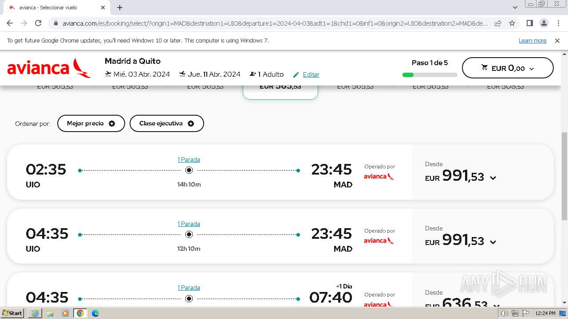568x319 pixels.
Task: Open Chrome three-dot menu
Action: click(558, 23)
